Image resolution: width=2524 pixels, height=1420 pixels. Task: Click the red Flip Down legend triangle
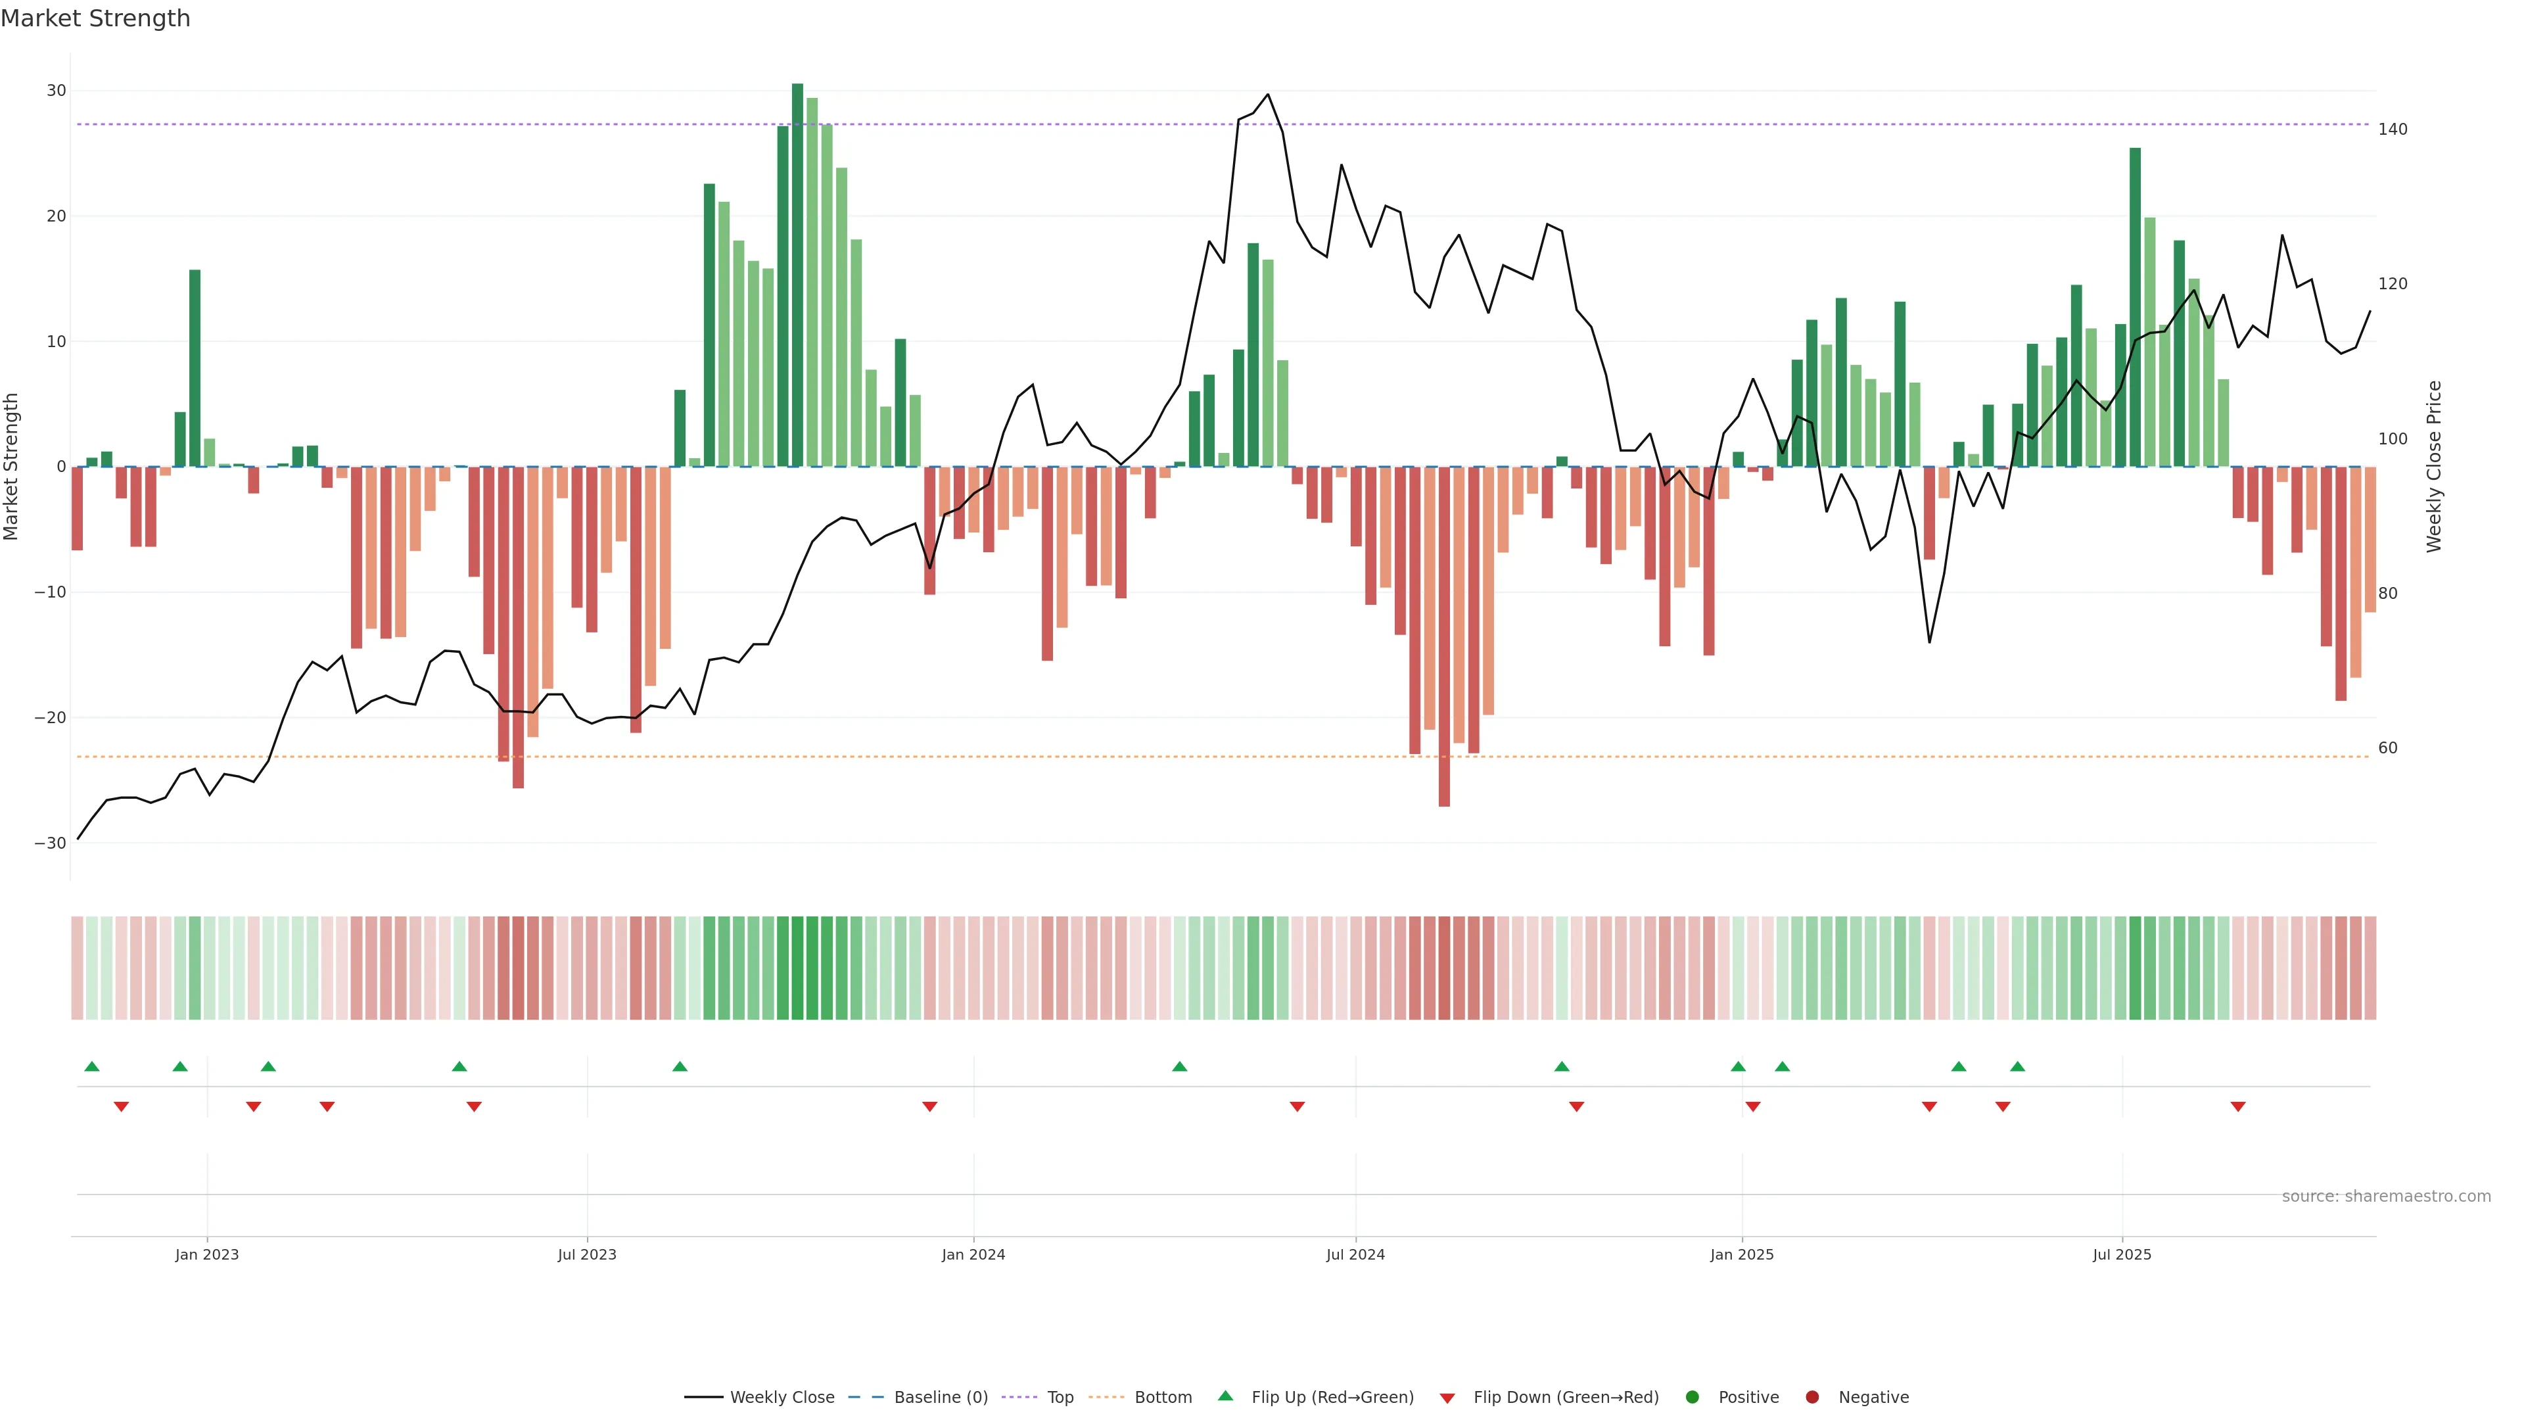(x=1447, y=1398)
